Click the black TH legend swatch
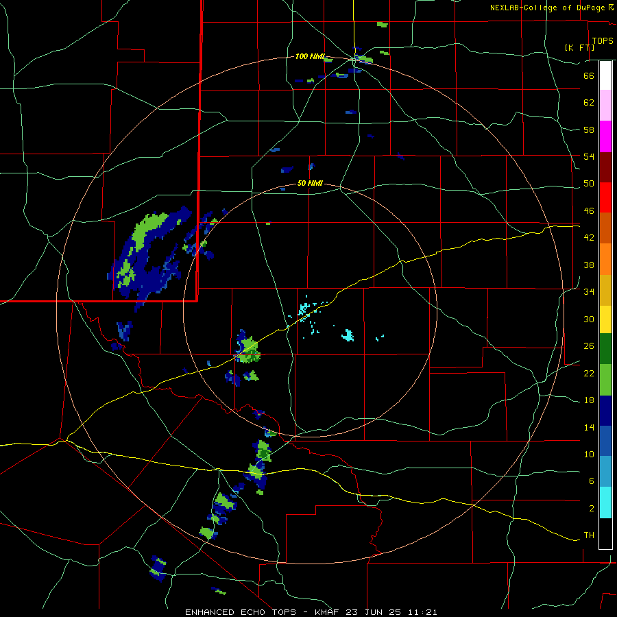The height and width of the screenshot is (617, 617). [x=605, y=533]
